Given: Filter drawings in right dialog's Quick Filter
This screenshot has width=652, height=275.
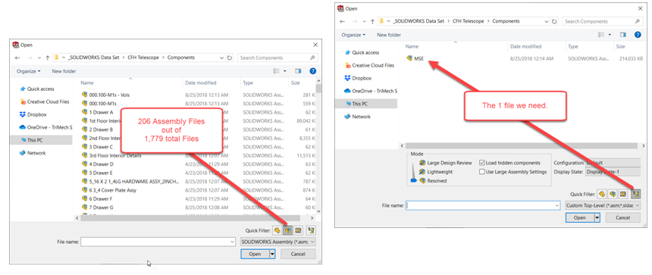Looking at the screenshot, I should click(x=622, y=194).
